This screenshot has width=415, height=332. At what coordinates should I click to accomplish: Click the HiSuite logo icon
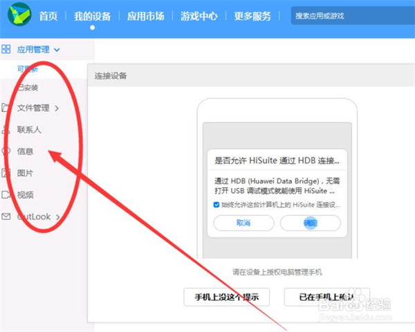point(19,15)
